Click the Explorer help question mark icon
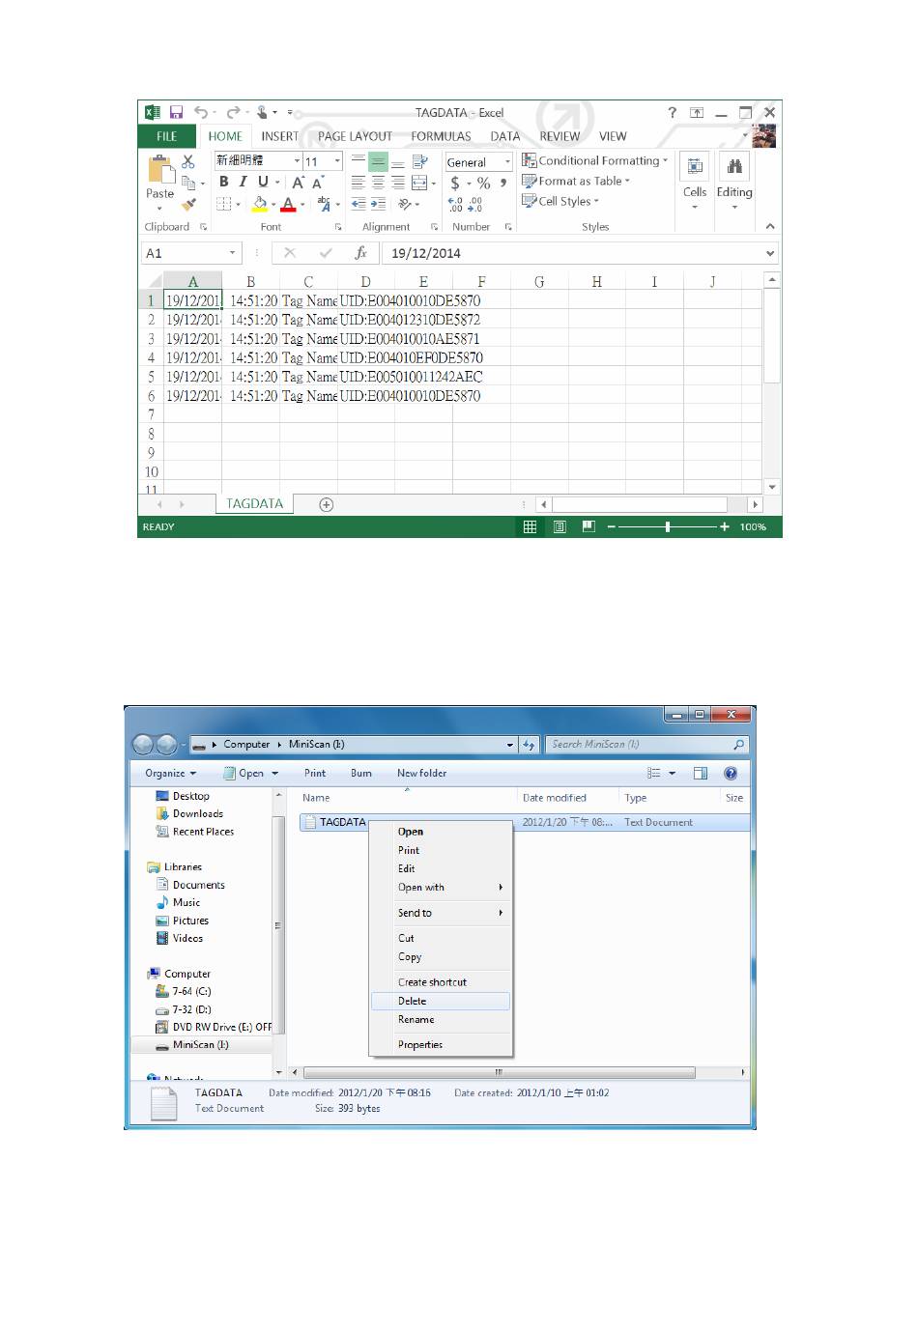Viewport: 918px width, 1332px height. coord(731,773)
